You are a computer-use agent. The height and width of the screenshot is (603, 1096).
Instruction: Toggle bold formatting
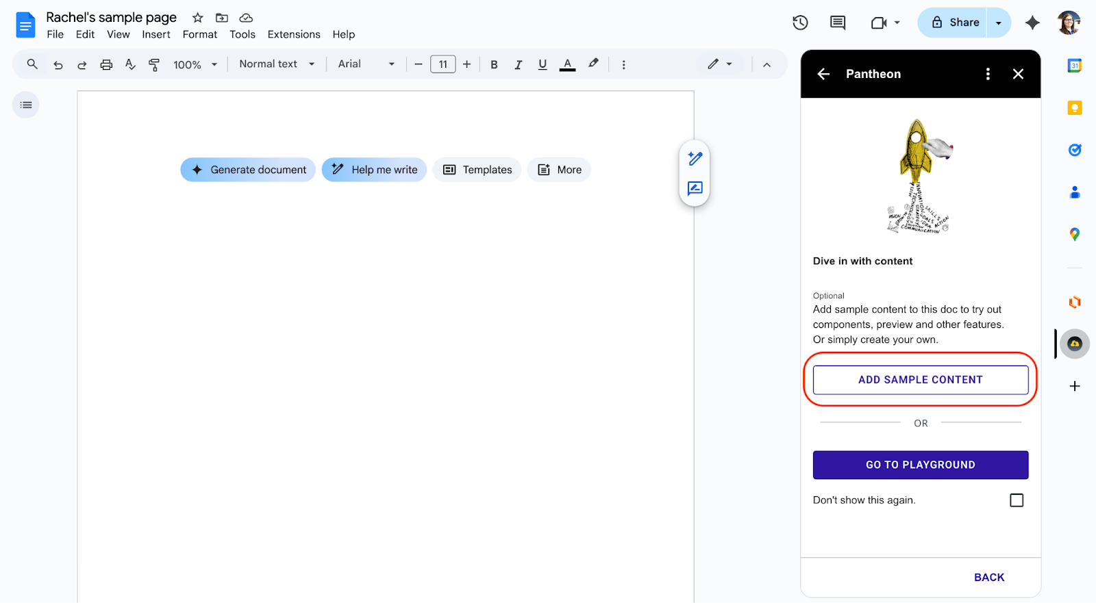click(x=494, y=64)
